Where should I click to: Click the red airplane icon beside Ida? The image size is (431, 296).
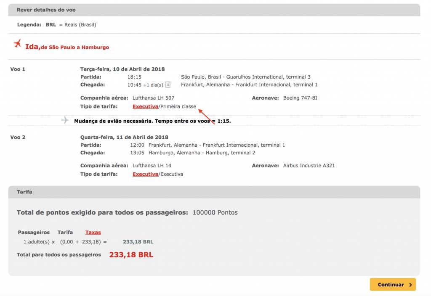(17, 43)
